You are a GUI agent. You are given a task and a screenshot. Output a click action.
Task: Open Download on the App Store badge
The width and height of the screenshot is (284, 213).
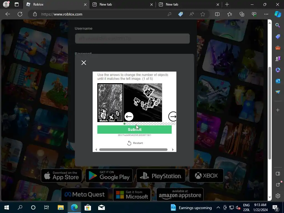[x=61, y=176]
